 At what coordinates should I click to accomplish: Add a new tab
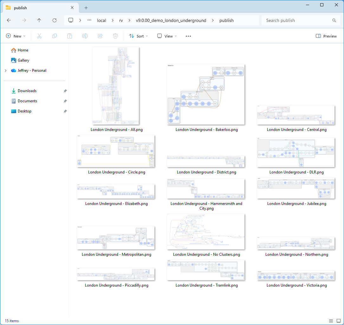point(86,8)
